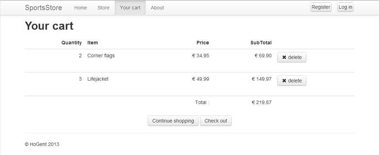Click the Item column header

tap(93, 43)
